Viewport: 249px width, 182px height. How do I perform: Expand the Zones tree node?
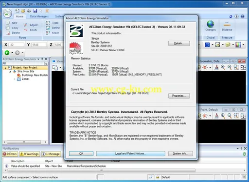pyautogui.click(x=15, y=79)
